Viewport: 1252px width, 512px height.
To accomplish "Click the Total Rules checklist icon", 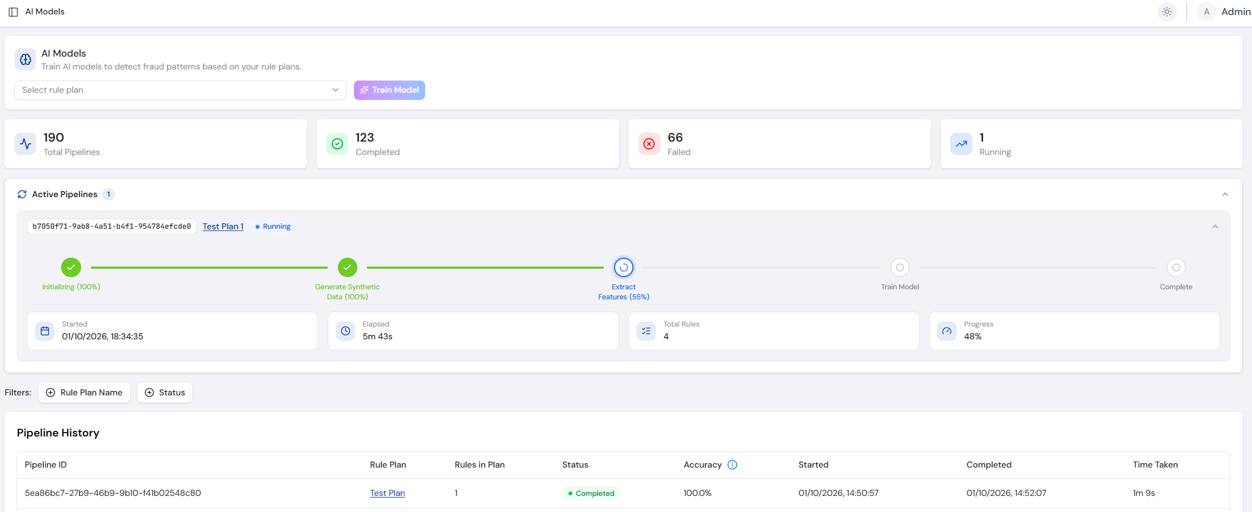I will [646, 331].
